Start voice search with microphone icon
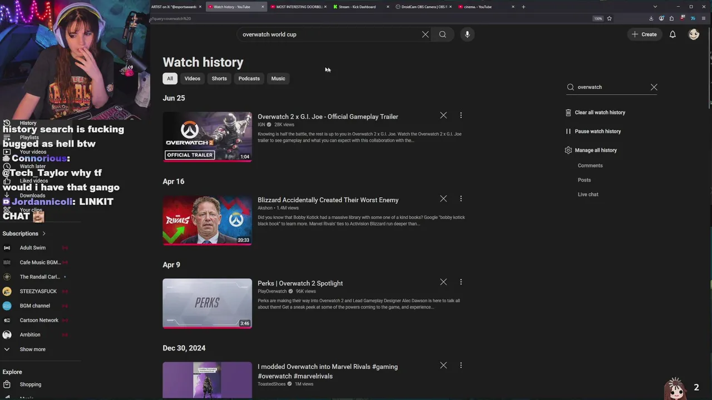The width and height of the screenshot is (712, 400). click(x=467, y=34)
